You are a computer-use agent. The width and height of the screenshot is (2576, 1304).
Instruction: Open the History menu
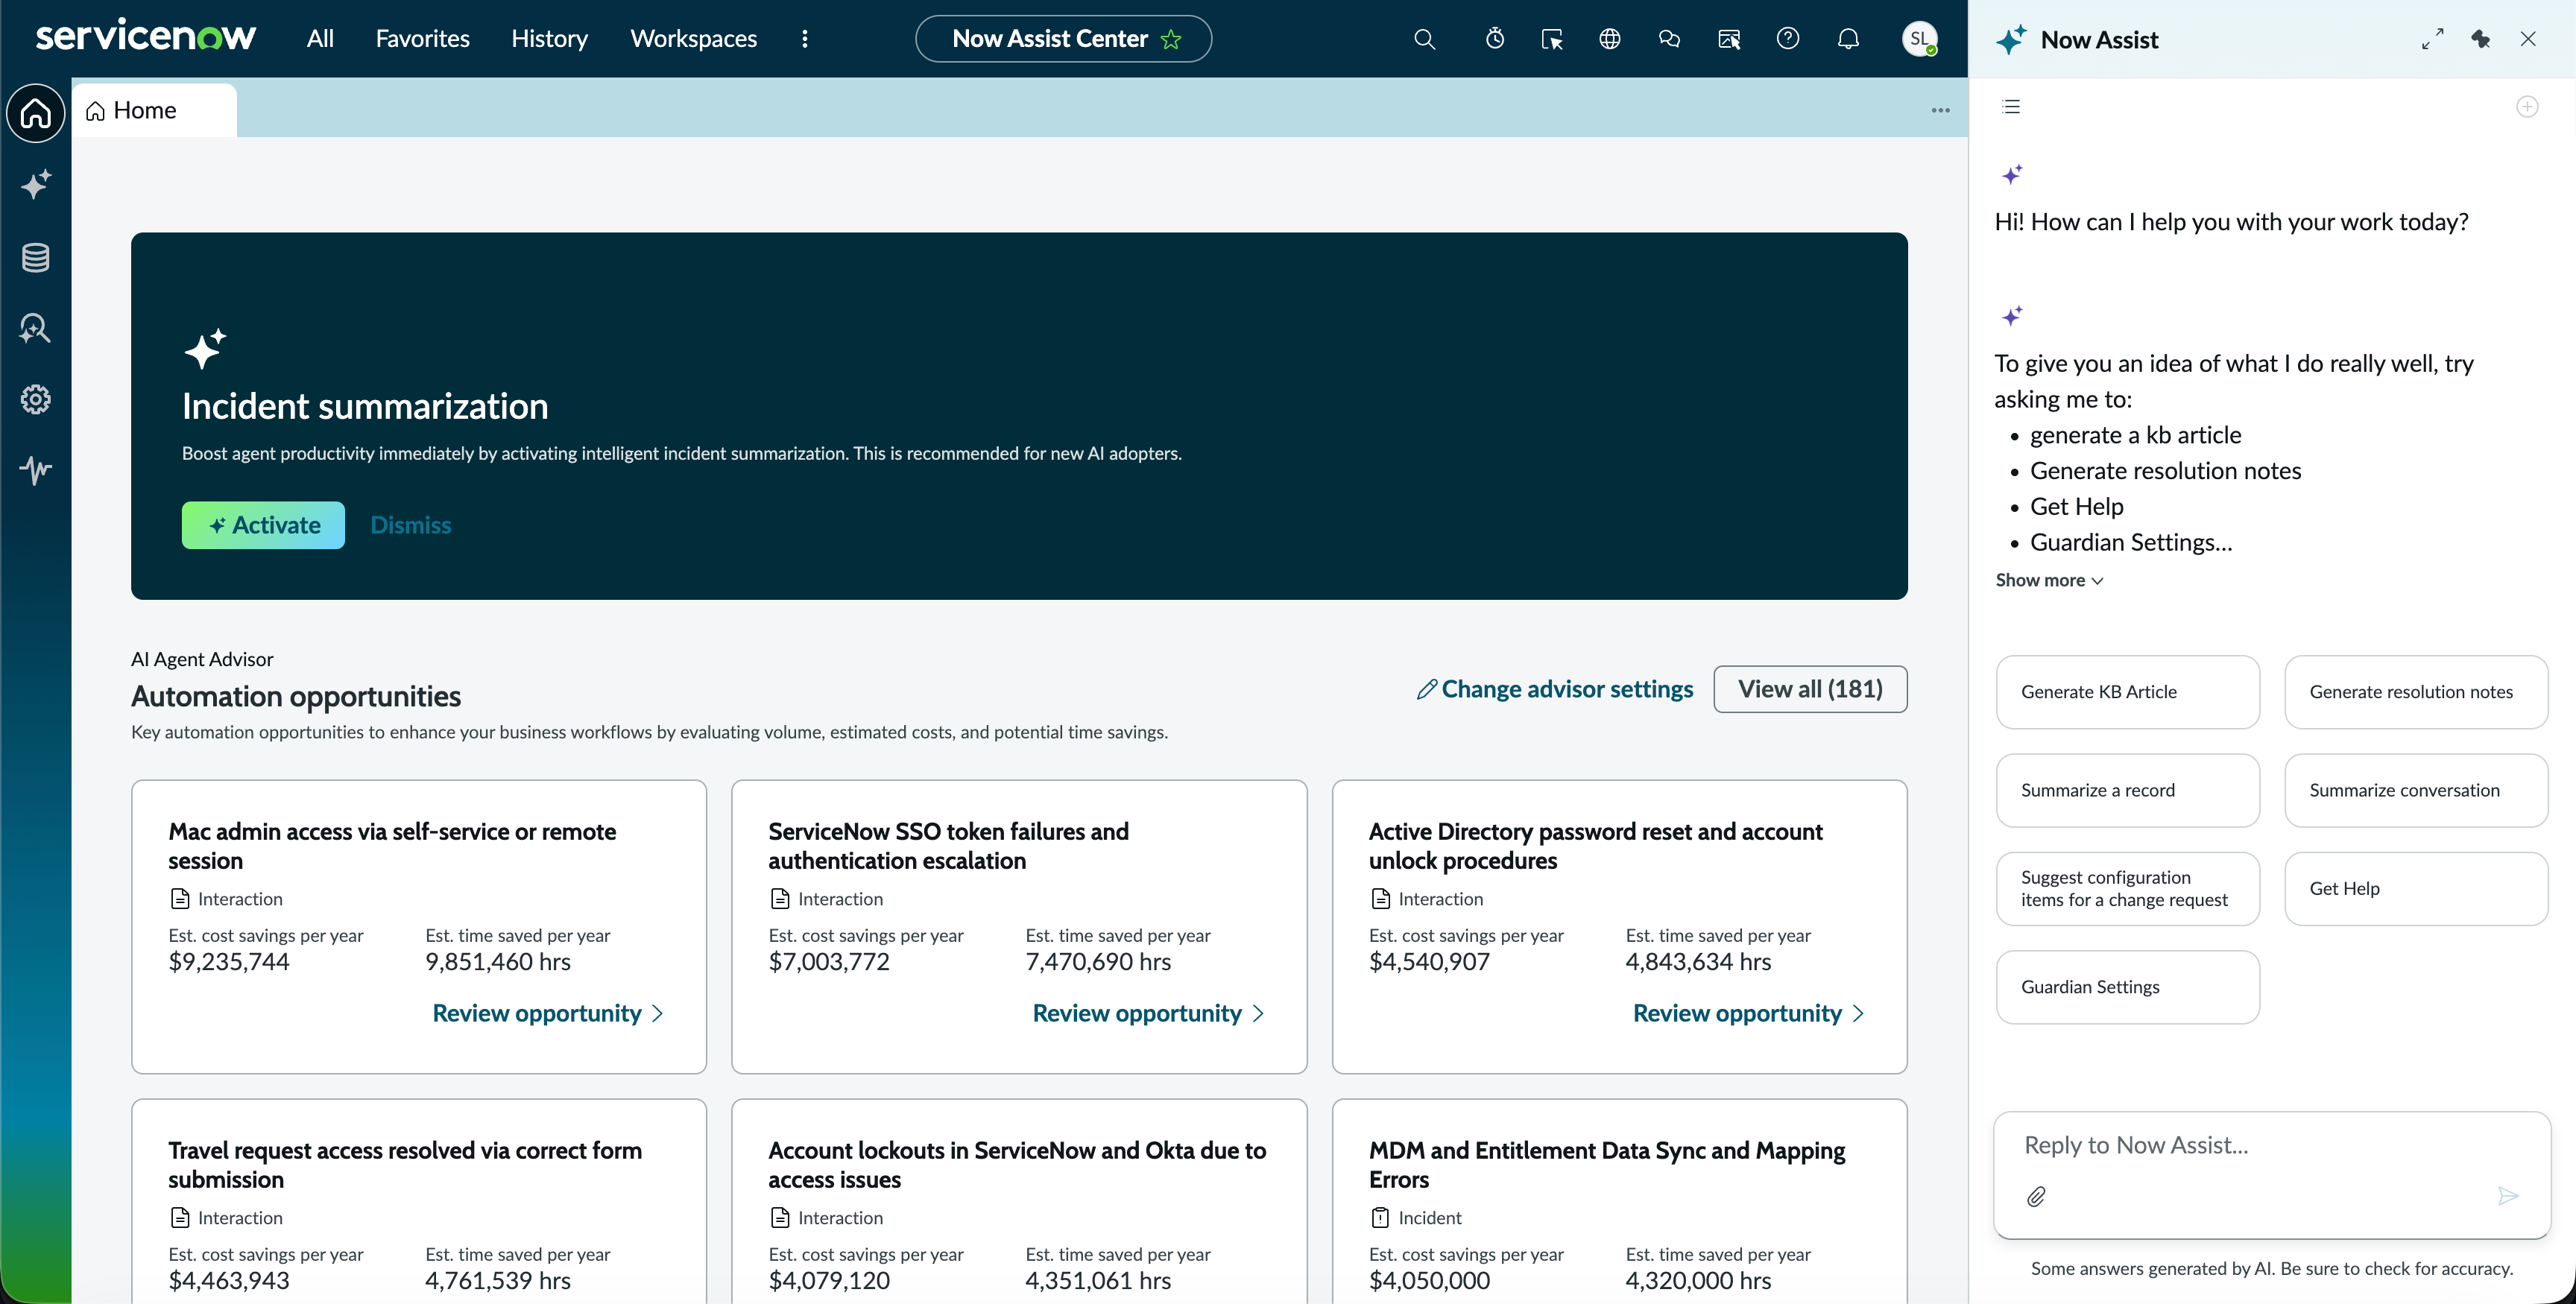click(549, 39)
